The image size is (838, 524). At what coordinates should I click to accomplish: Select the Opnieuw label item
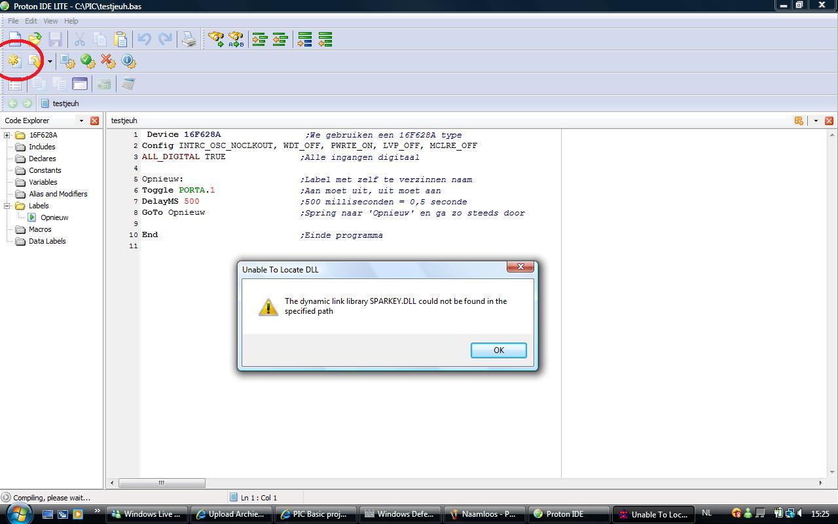tap(54, 217)
